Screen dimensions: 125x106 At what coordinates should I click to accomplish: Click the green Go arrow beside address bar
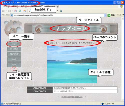tap(109, 15)
